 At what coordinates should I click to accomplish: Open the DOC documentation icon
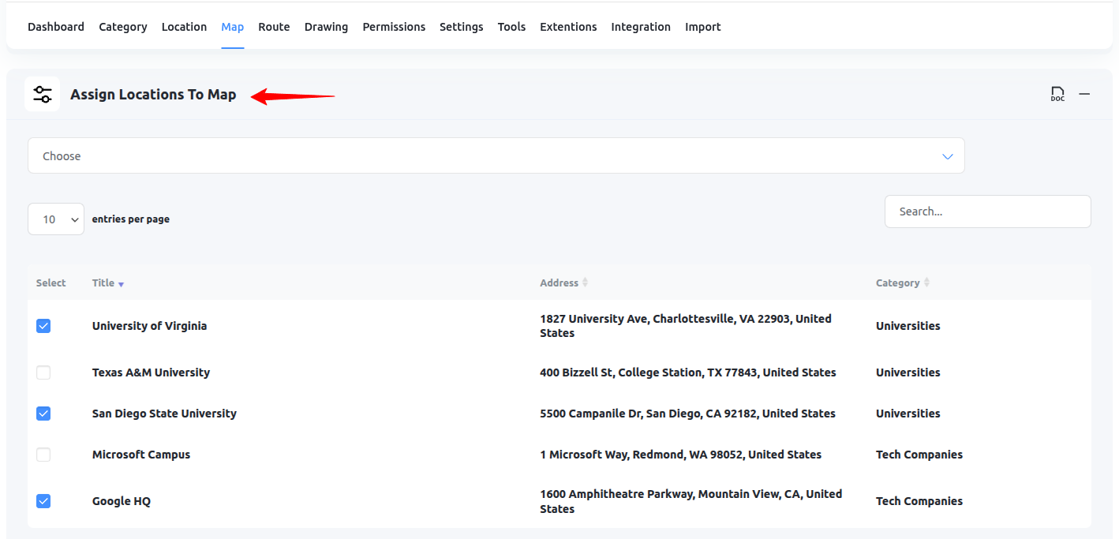tap(1057, 94)
